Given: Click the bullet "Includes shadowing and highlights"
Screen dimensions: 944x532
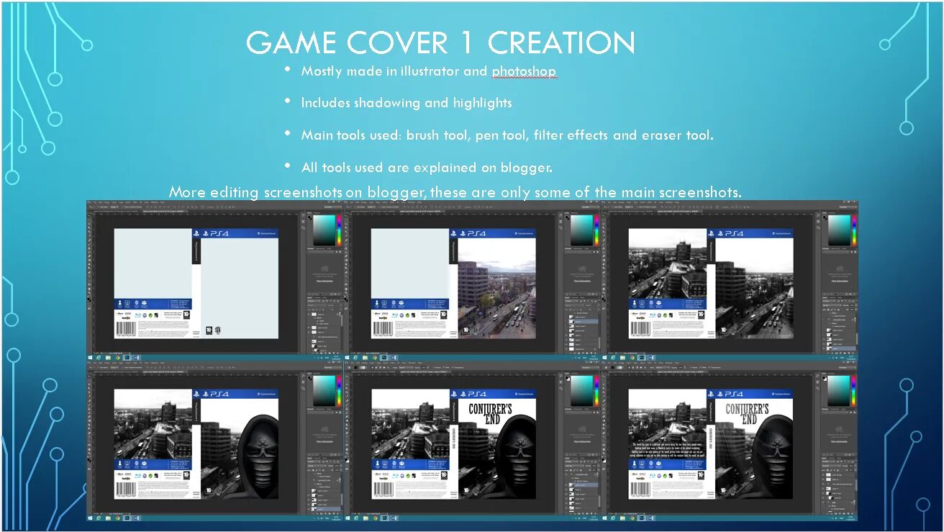Looking at the screenshot, I should click(407, 103).
